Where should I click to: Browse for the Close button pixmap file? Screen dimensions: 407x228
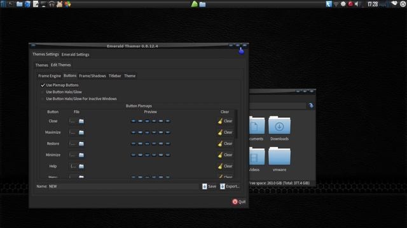tap(81, 121)
